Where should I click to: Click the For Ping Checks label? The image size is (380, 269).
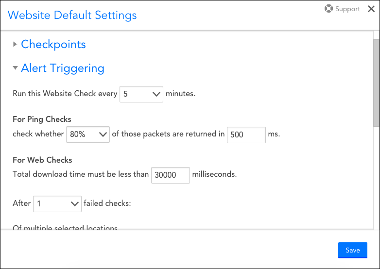[42, 119]
